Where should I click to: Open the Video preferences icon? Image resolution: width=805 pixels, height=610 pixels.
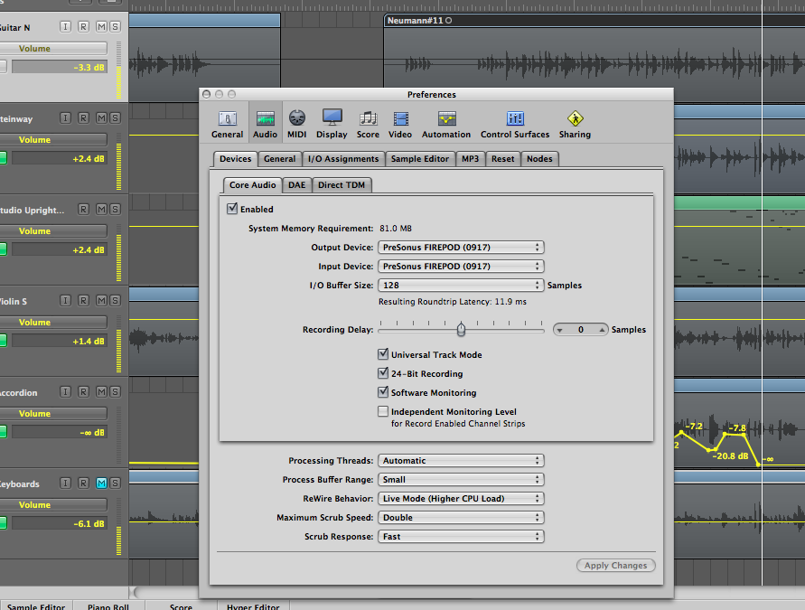(400, 124)
